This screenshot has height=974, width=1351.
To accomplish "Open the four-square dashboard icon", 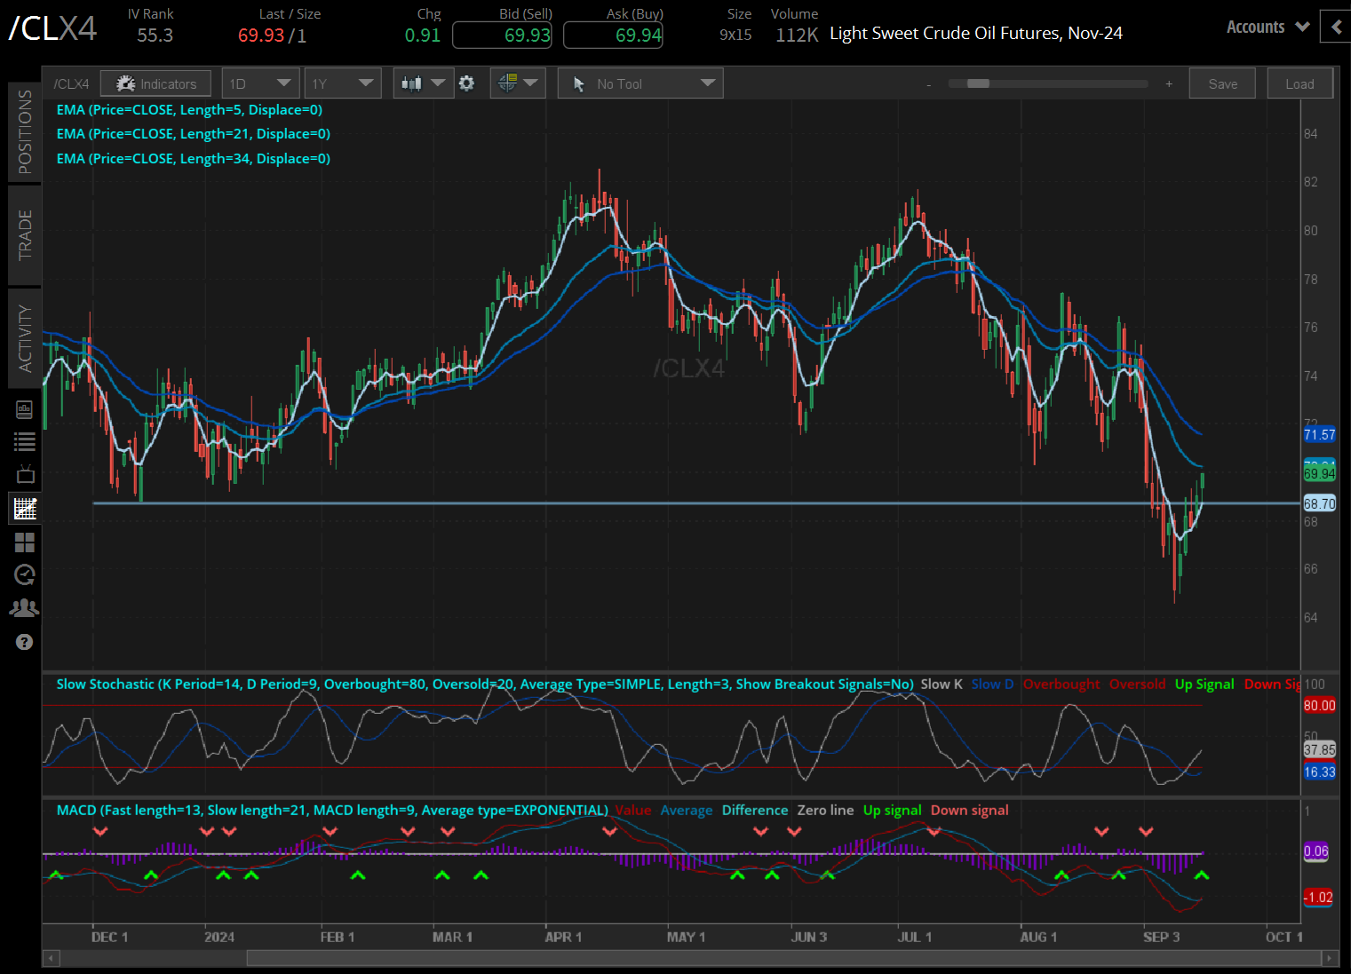I will click(x=25, y=542).
